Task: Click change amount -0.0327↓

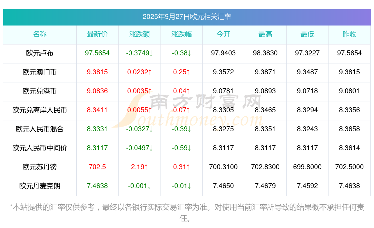Action: click(139, 129)
